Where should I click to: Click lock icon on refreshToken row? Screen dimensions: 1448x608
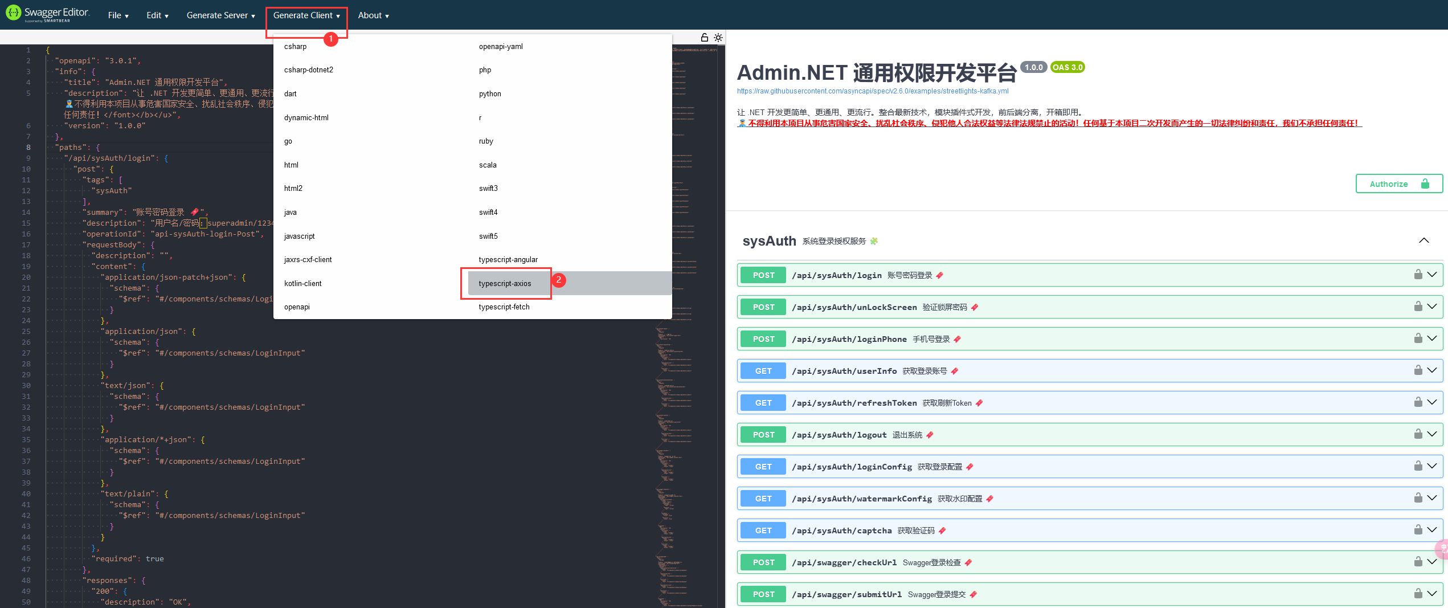pos(1418,402)
